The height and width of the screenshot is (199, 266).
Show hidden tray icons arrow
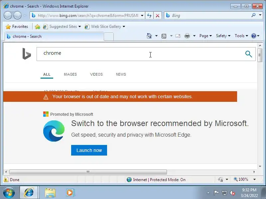[x=208, y=193]
